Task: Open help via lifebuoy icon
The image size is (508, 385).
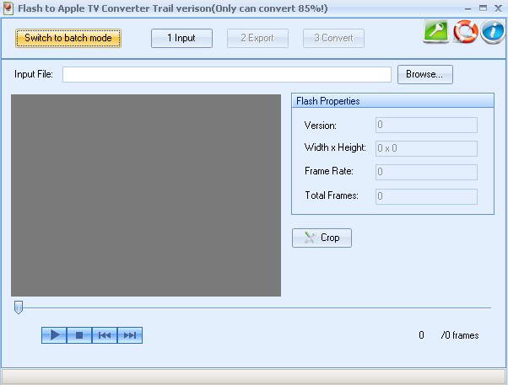Action: (x=466, y=31)
